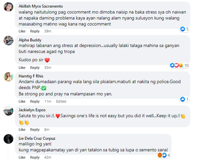
Task: View angry reactions on Lie Dela Cruz comment
Action: [x=163, y=155]
